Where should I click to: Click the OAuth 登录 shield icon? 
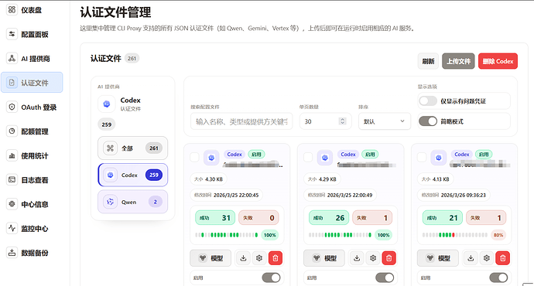coord(12,107)
